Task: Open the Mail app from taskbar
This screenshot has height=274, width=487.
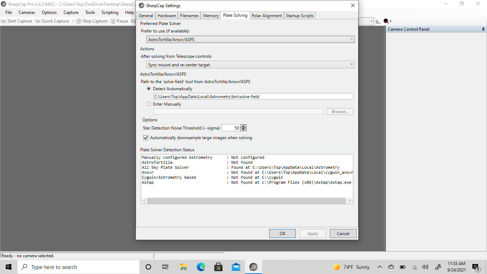Action: tap(236, 267)
